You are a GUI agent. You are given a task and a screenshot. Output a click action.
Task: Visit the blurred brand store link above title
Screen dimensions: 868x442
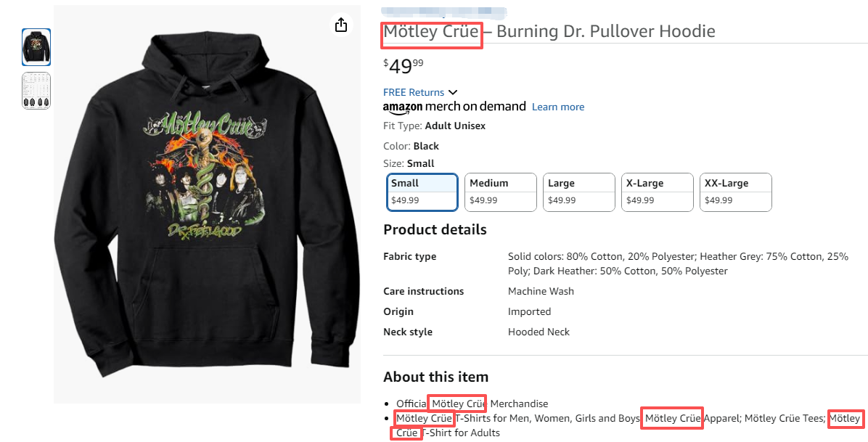pyautogui.click(x=443, y=12)
